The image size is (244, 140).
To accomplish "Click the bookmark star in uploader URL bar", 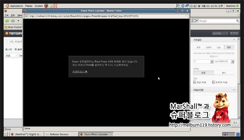I will (x=187, y=16).
